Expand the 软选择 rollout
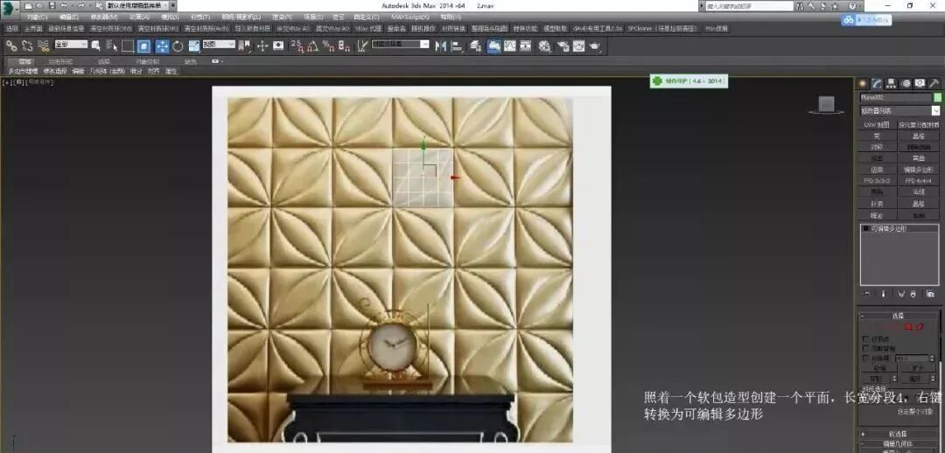 pyautogui.click(x=898, y=434)
